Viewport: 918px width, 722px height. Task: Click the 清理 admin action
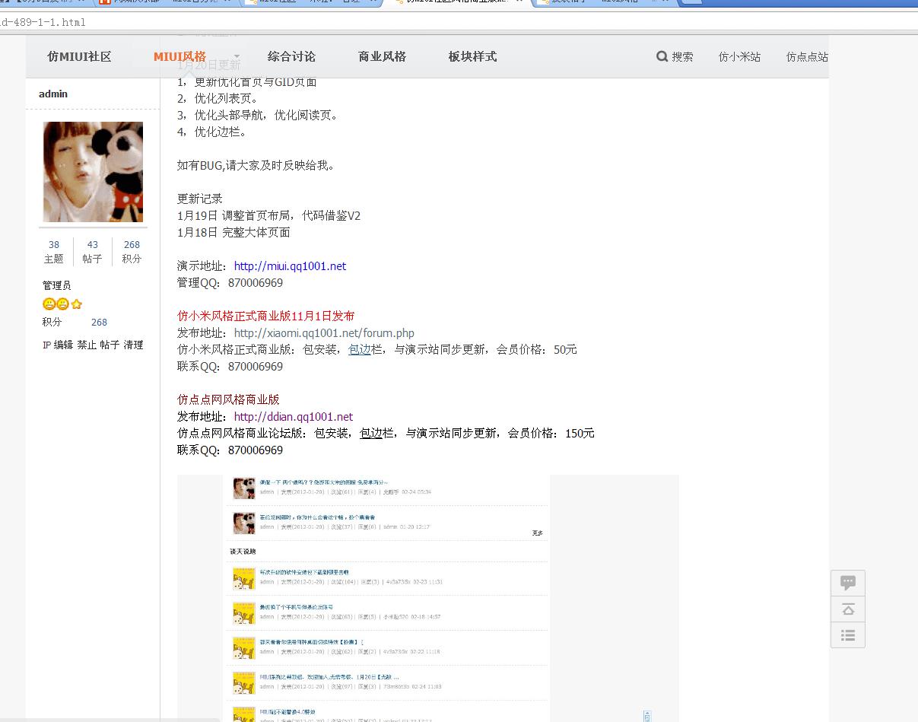click(x=133, y=345)
